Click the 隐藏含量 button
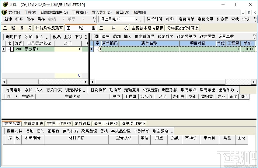 click(x=205, y=19)
